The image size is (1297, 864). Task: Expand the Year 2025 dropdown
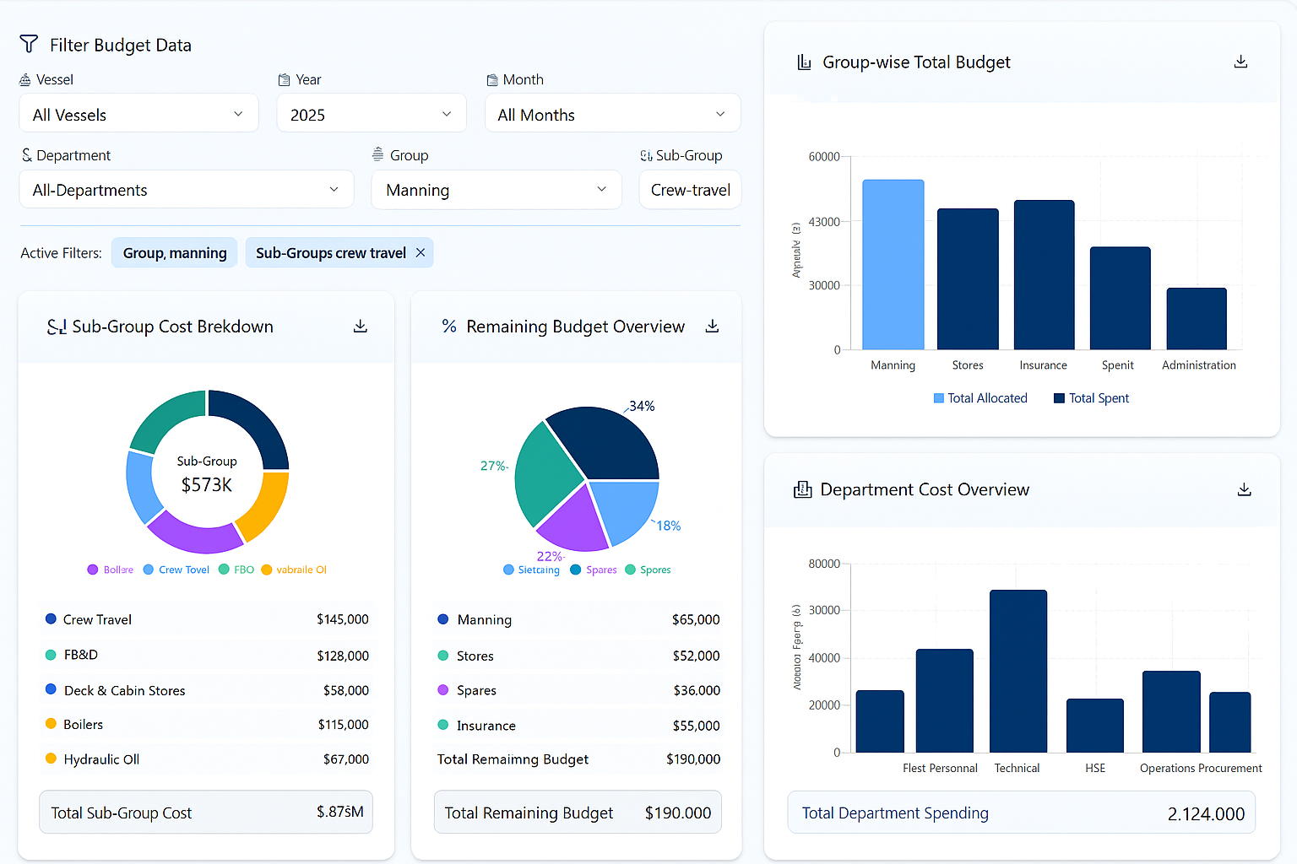click(x=372, y=114)
